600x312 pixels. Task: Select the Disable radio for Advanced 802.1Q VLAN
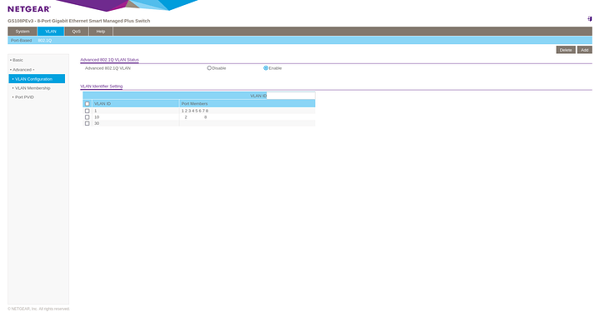point(209,68)
